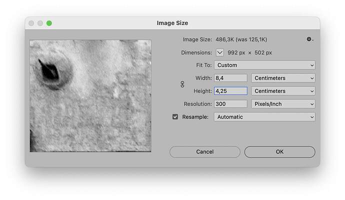Open the Fit To Custom dropdown

point(264,65)
